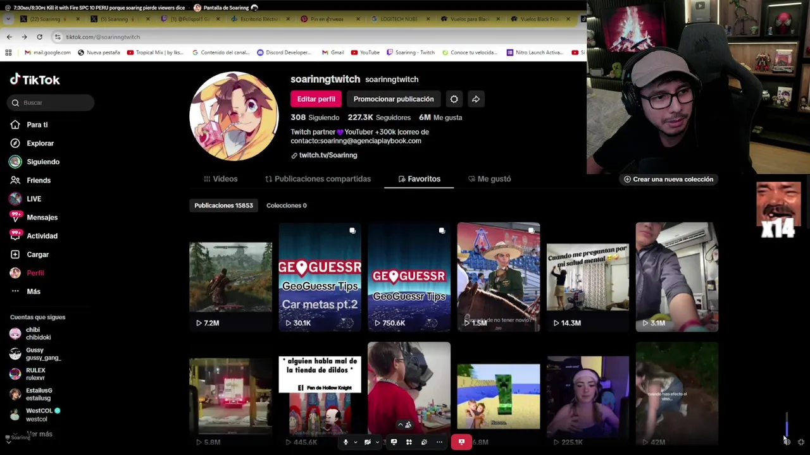Open Explorar in the TikTok sidebar
Image resolution: width=810 pixels, height=455 pixels.
pos(32,143)
